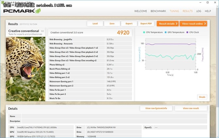Select Video Editing part 1 v2 row
Viewport: 219px width, 138px height.
(x=90, y=73)
